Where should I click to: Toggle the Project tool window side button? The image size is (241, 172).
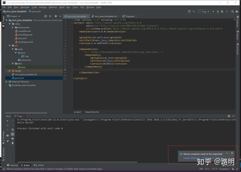point(3,21)
